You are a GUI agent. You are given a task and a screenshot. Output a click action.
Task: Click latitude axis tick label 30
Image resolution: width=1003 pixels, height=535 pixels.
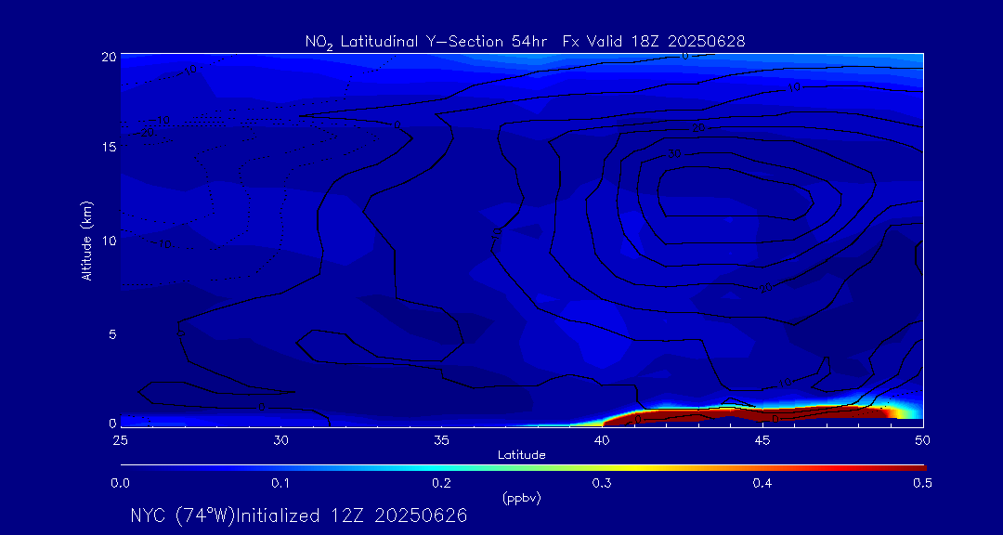coord(280,439)
